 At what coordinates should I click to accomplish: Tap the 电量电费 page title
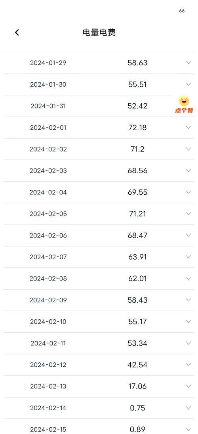99,32
